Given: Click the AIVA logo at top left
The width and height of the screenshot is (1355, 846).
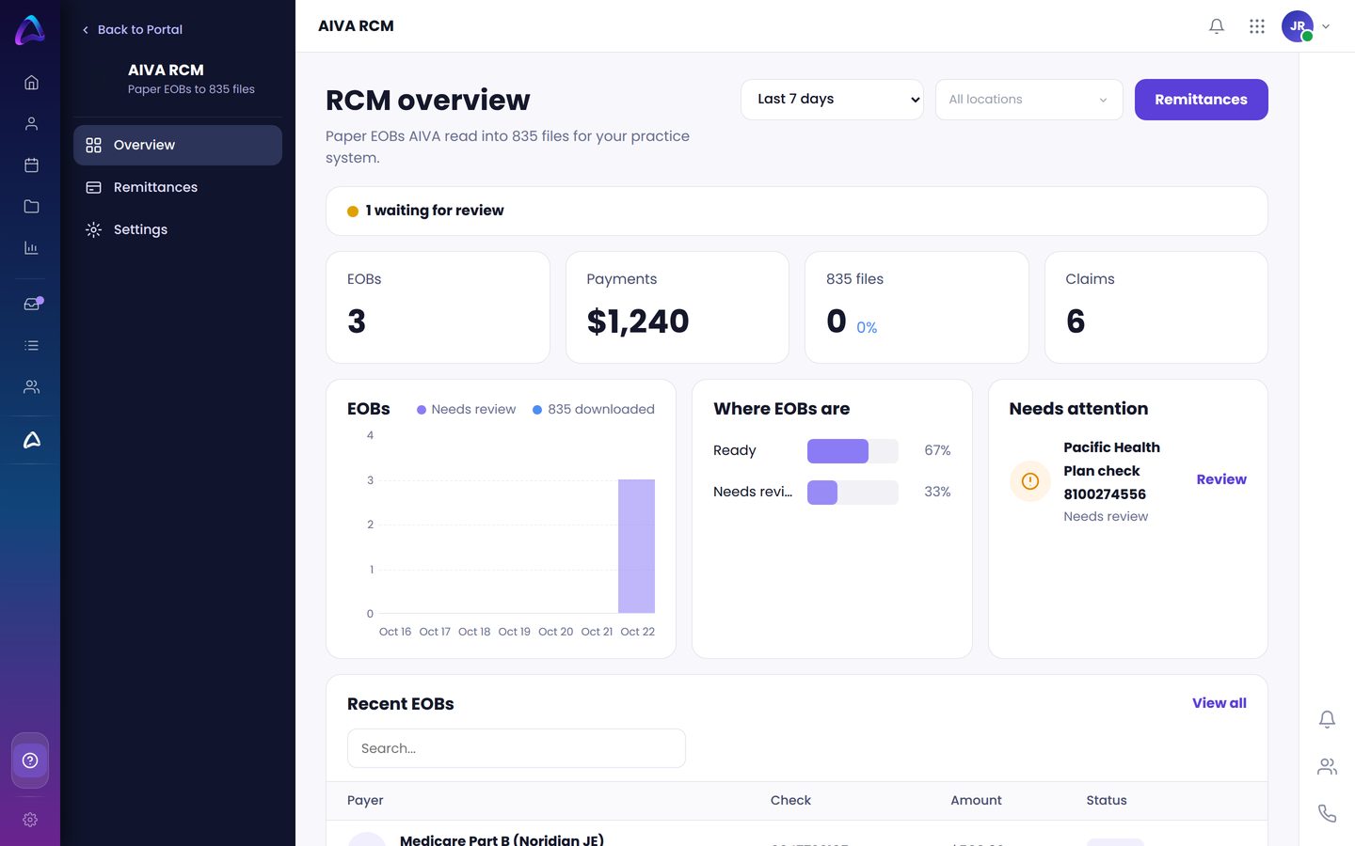Looking at the screenshot, I should click(30, 30).
